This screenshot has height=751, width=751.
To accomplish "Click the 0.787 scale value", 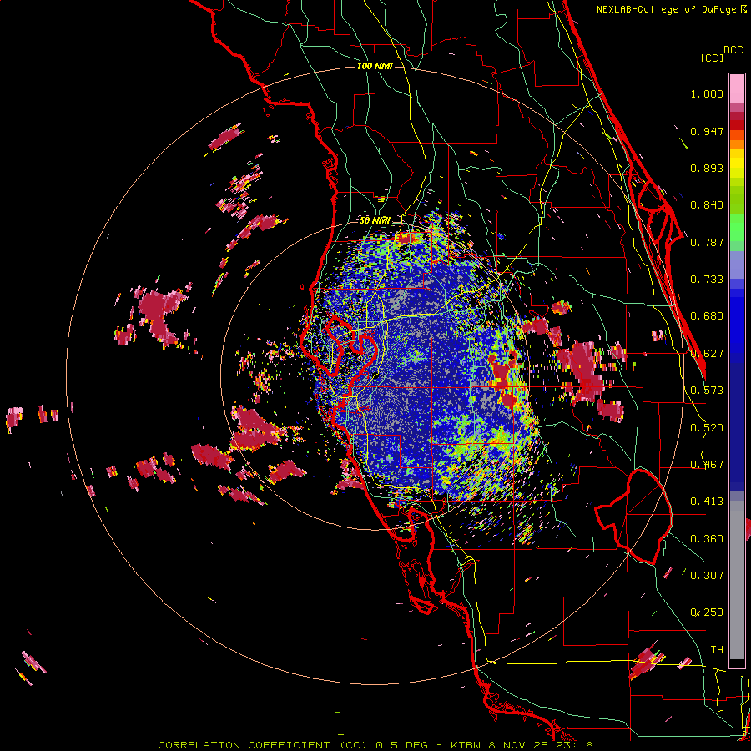I will pos(707,242).
